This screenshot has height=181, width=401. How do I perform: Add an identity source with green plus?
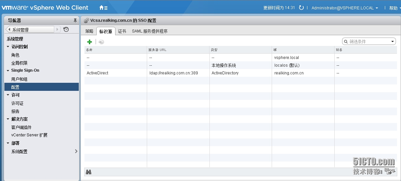[x=90, y=42]
